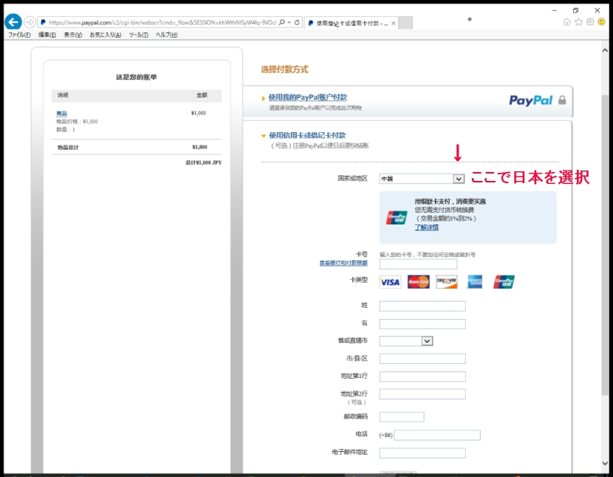The height and width of the screenshot is (477, 613).
Task: Select the Visa card type icon
Action: pos(390,282)
